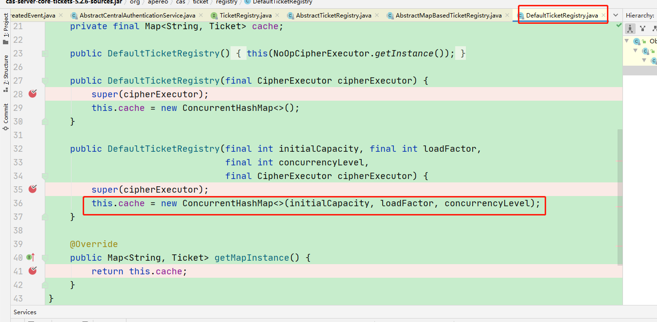Open the Project tool window
Screen dimensions: 657x322
[6, 29]
